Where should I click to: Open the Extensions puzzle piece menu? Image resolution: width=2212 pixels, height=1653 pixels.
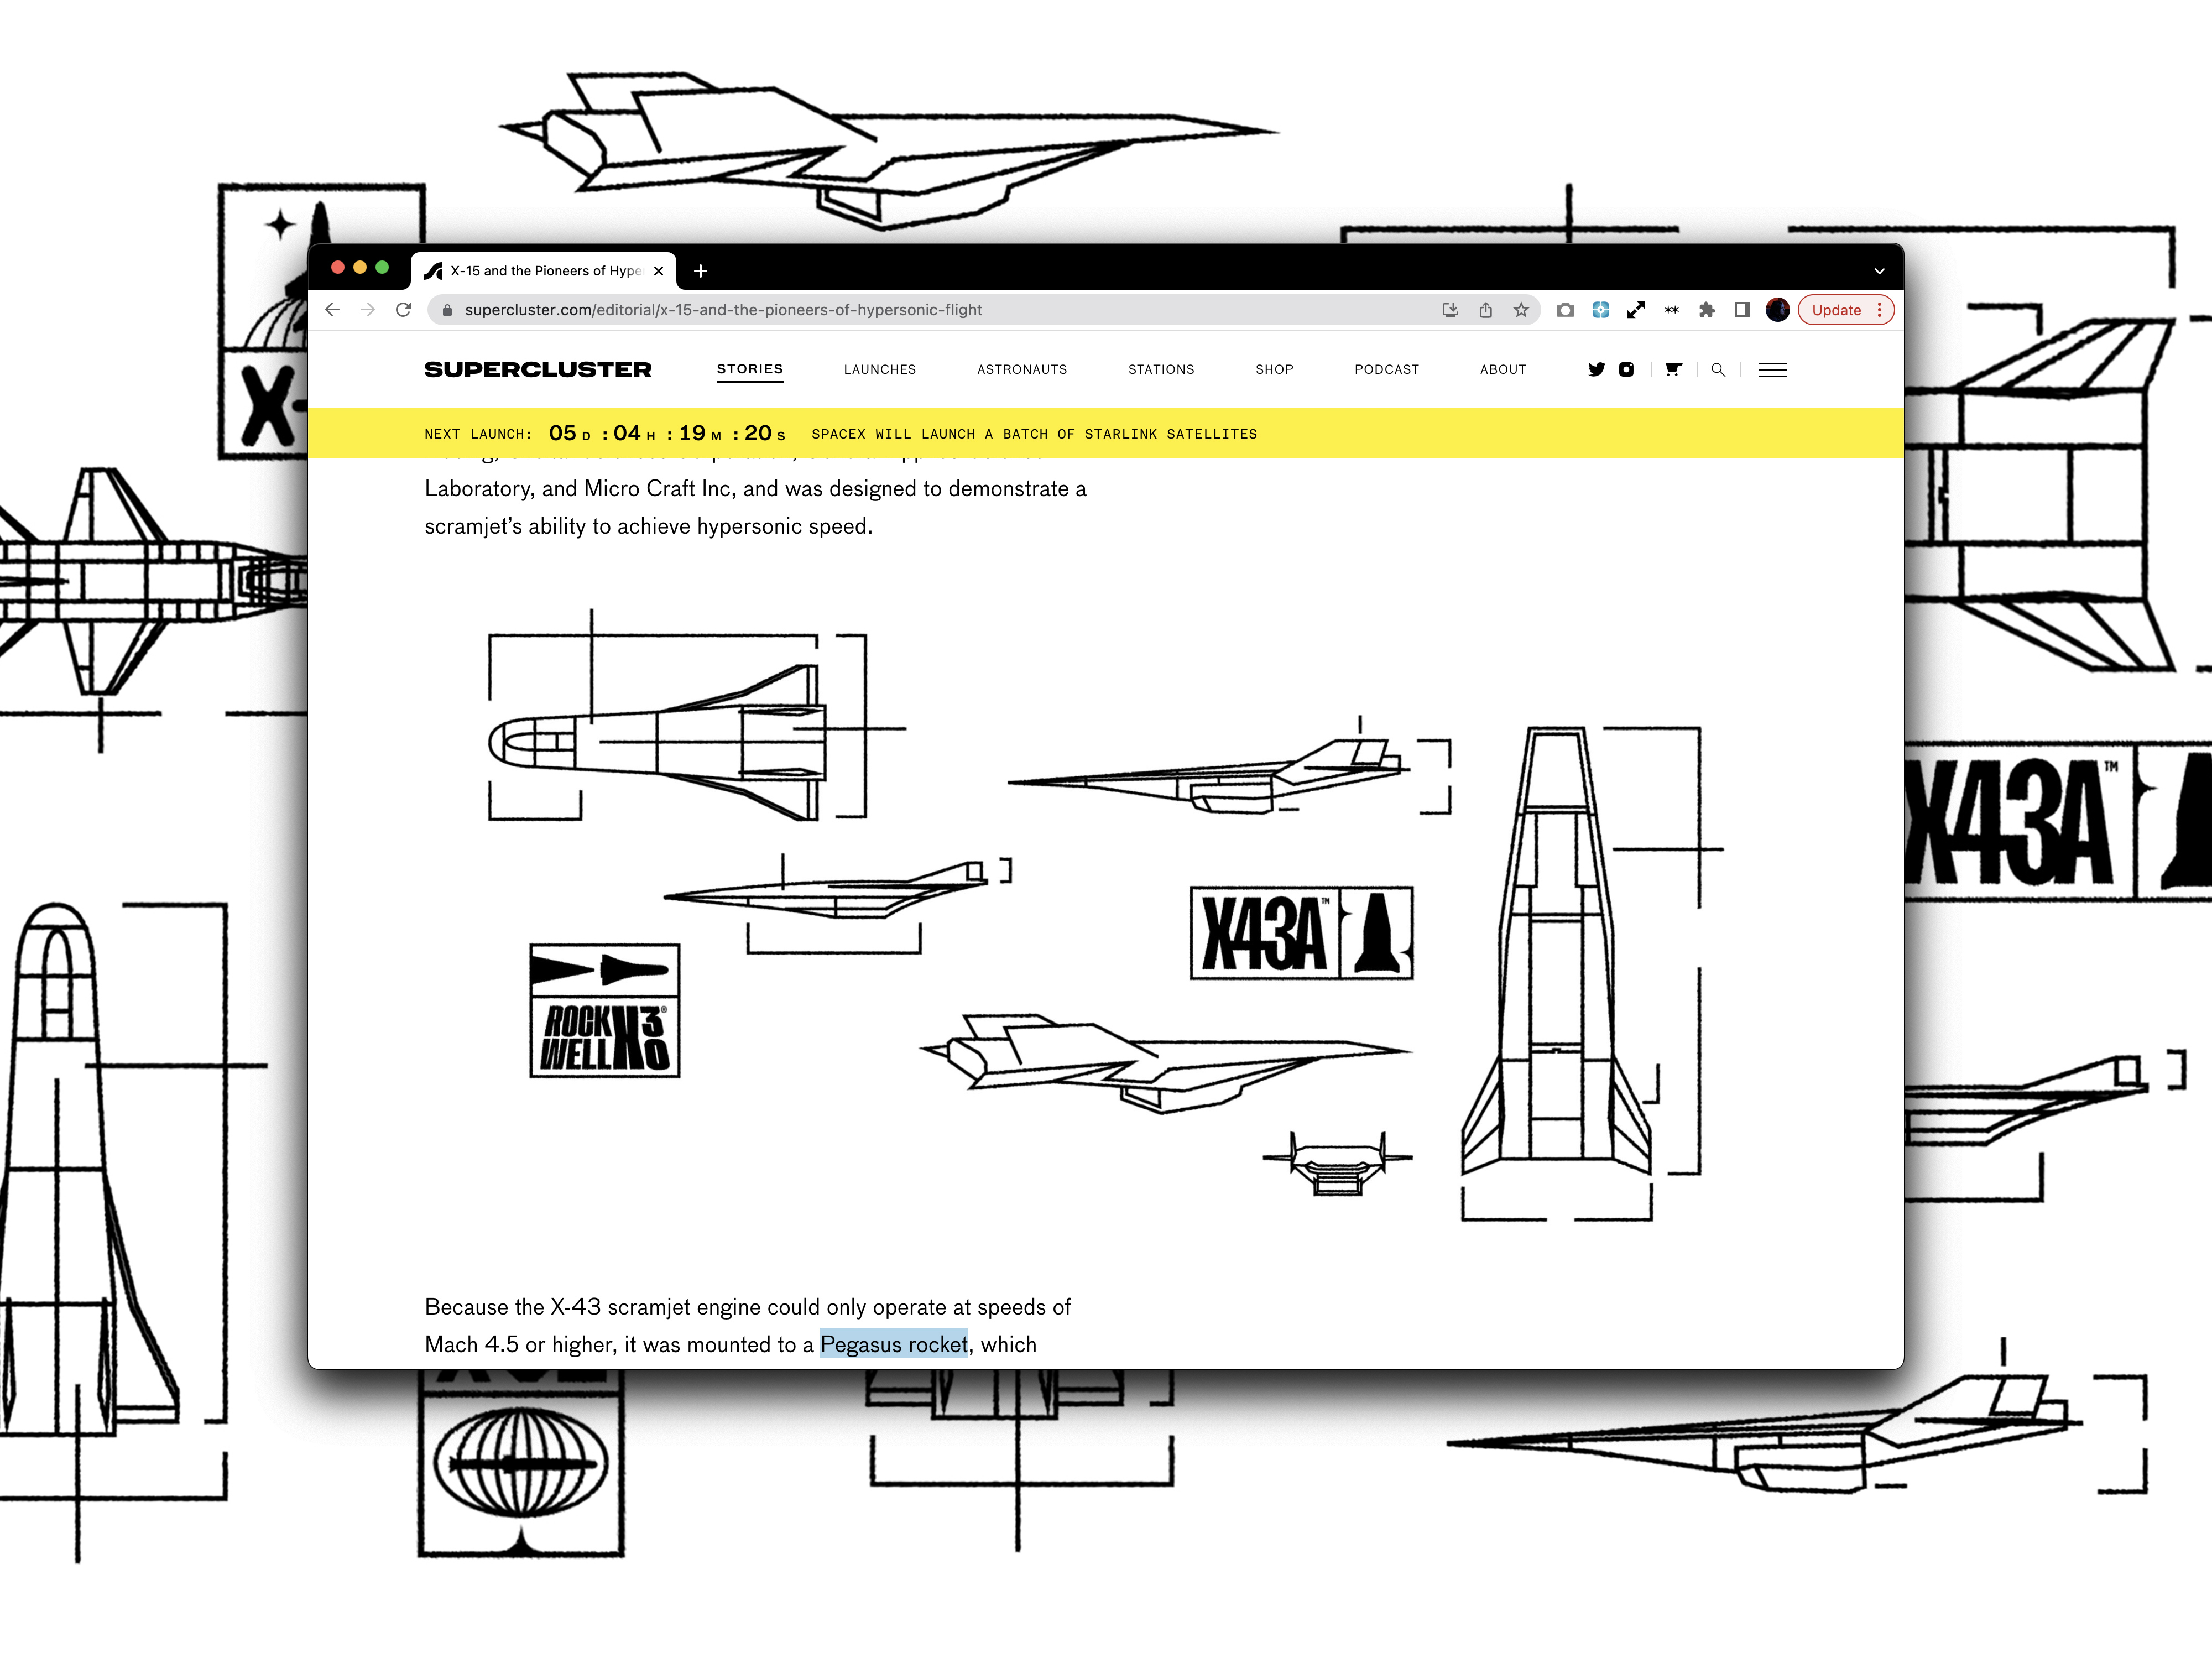coord(1707,310)
